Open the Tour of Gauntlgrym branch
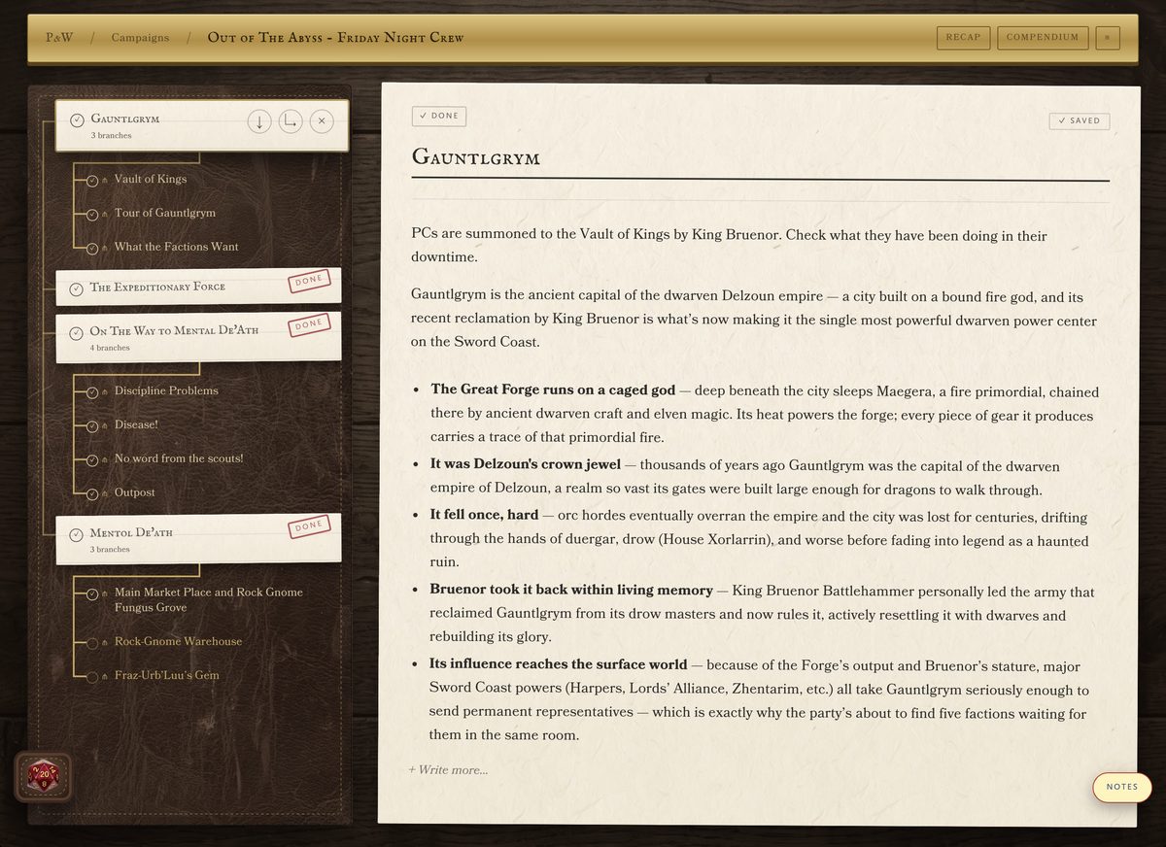 tap(165, 213)
